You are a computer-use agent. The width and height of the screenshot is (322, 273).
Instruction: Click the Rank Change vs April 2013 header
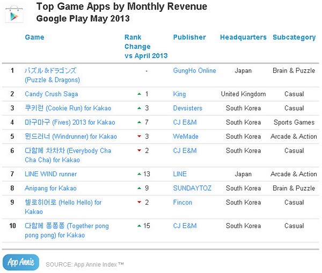click(146, 46)
